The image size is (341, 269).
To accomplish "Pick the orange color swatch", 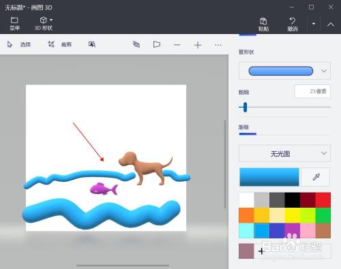I will click(x=246, y=215).
